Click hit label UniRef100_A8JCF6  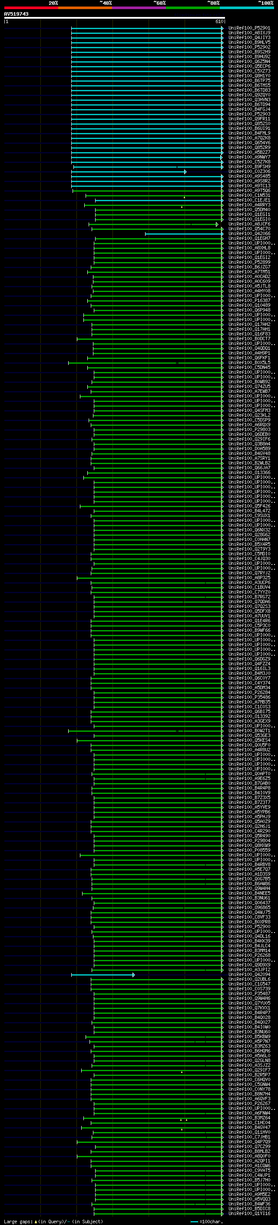pyautogui.click(x=249, y=224)
